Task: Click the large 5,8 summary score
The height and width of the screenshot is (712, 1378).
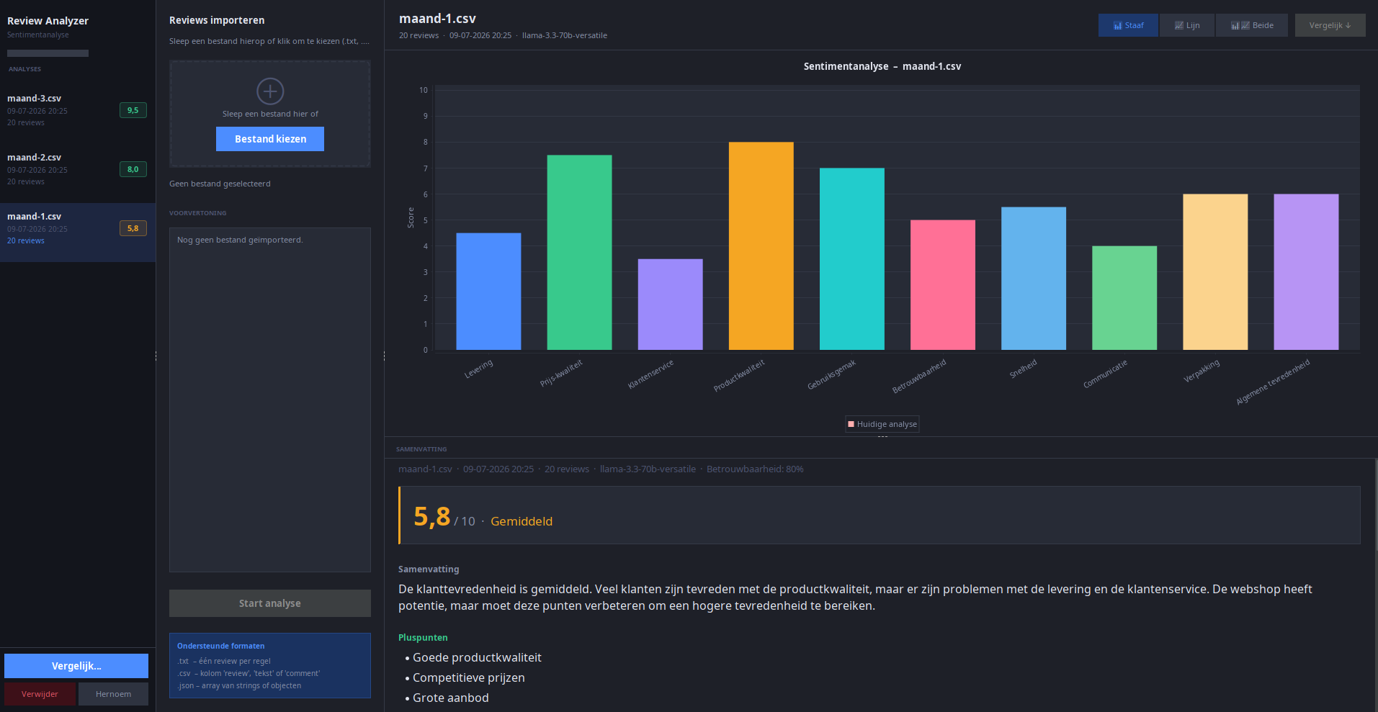Action: click(x=431, y=516)
